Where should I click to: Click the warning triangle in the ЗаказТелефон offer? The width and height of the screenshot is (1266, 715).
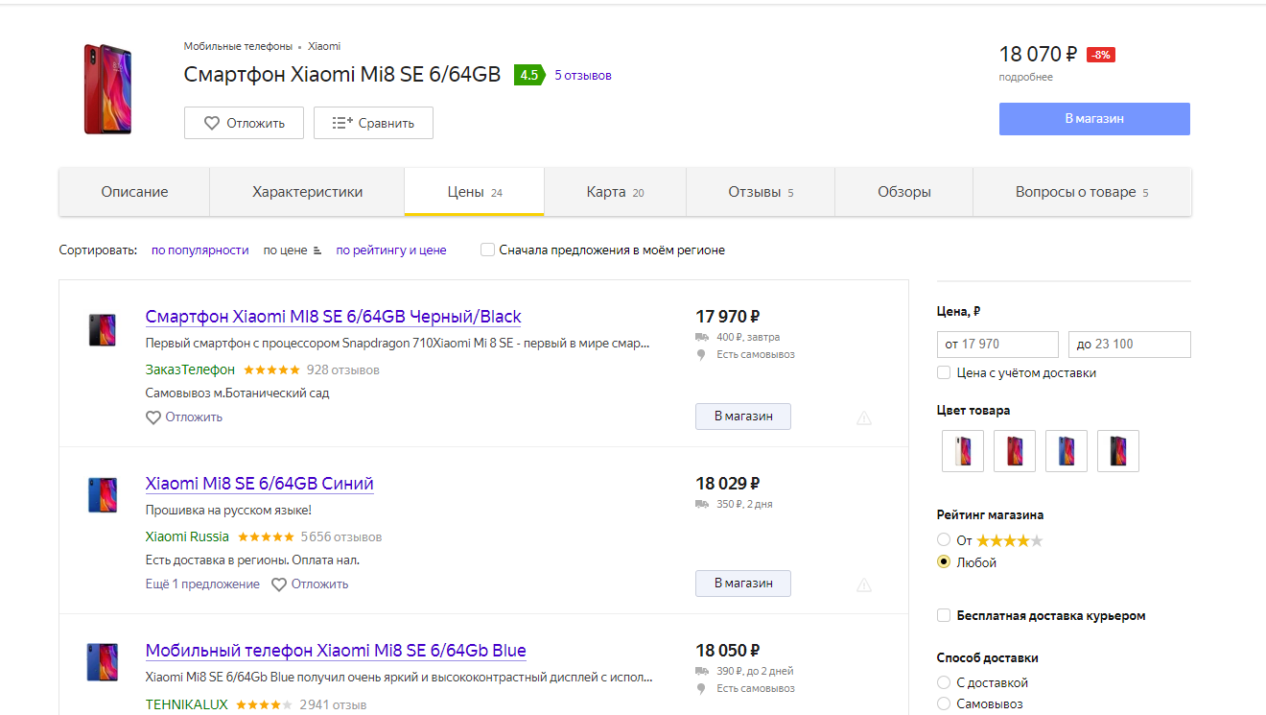tap(864, 417)
